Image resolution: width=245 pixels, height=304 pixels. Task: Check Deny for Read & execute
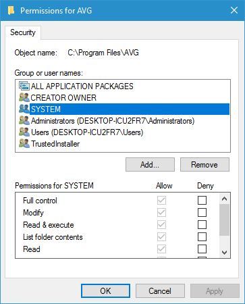tap(202, 224)
